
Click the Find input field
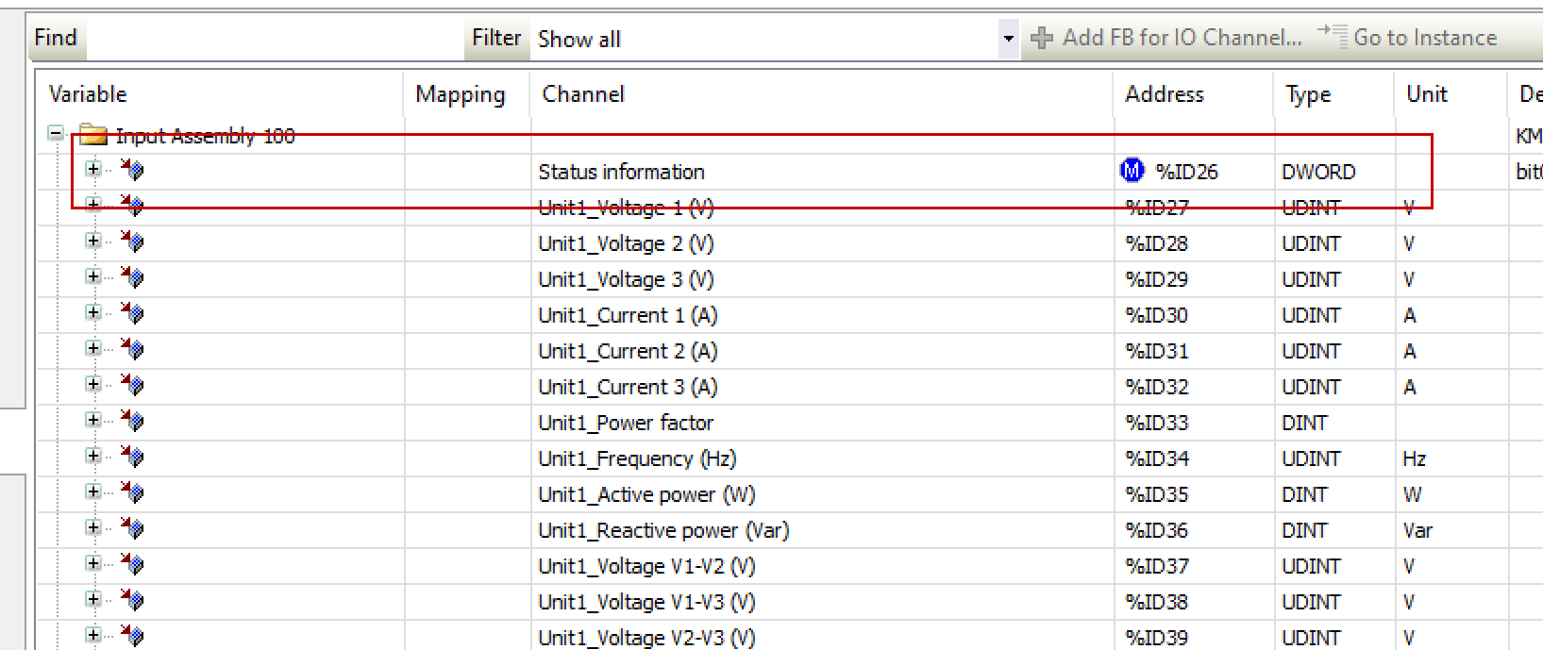[x=274, y=39]
